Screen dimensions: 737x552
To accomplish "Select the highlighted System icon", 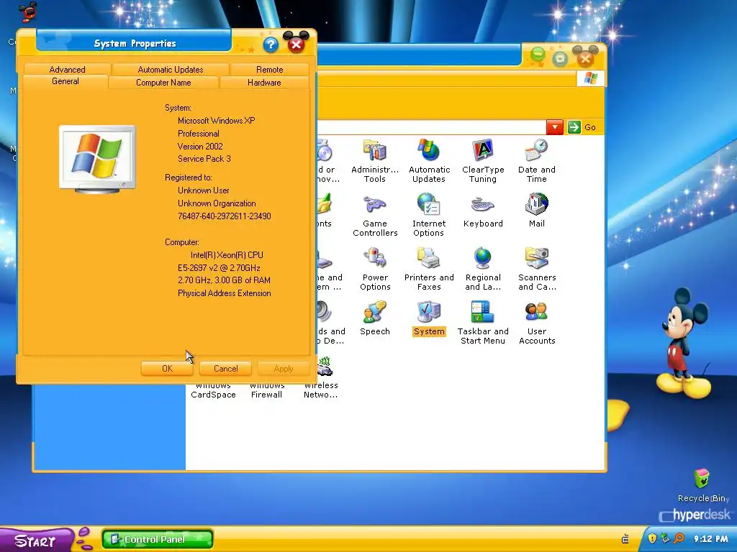I will click(429, 318).
